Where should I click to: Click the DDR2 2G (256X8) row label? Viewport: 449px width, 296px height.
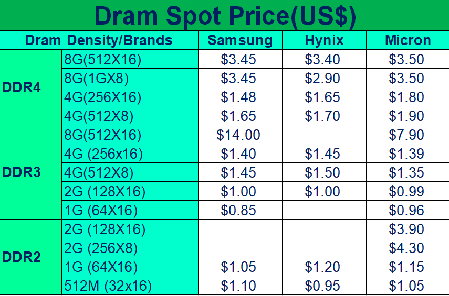tap(130, 248)
